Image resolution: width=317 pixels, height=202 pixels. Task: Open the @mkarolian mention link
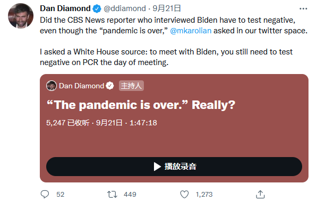click(x=191, y=31)
